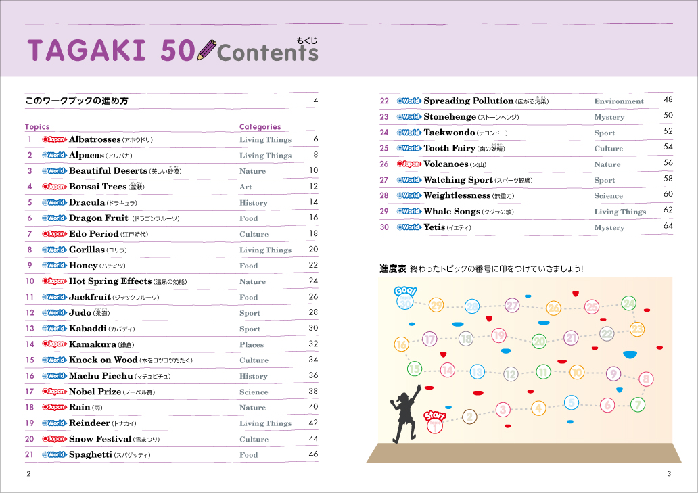Click the Goal label on the progress chart
698x493 pixels.
(x=405, y=291)
